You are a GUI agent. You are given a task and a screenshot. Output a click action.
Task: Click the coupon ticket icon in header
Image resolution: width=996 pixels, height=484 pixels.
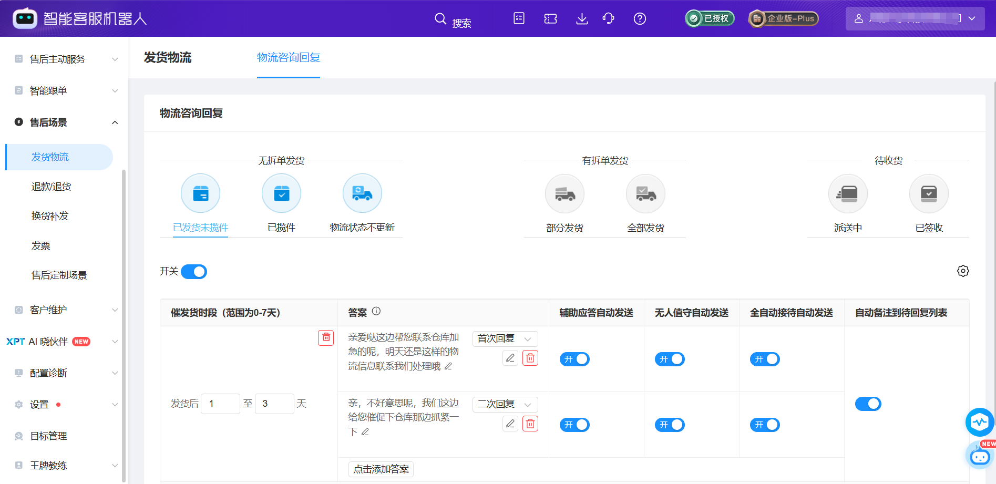[550, 19]
